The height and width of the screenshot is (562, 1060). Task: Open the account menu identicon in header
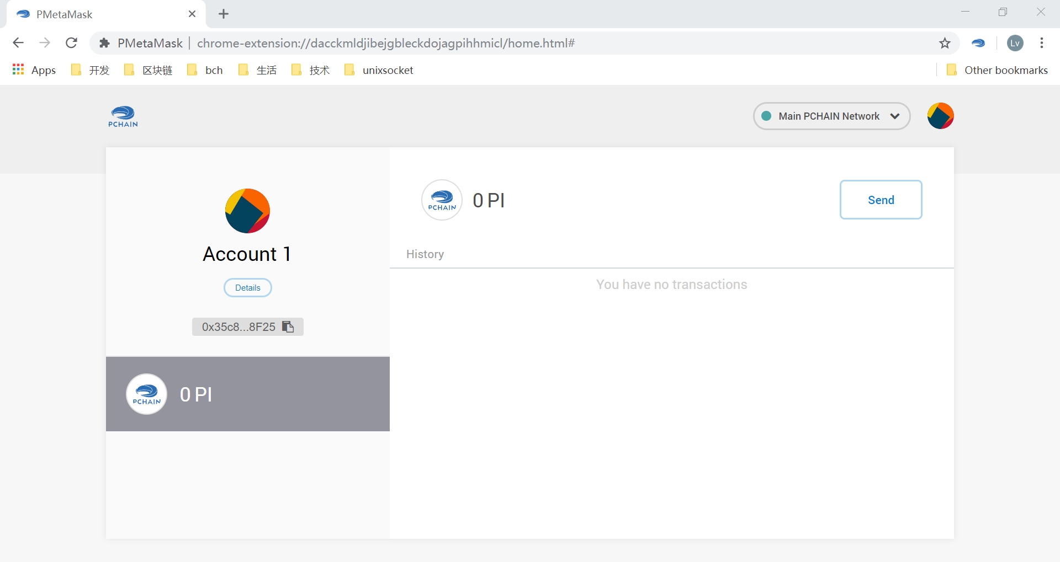pyautogui.click(x=940, y=116)
